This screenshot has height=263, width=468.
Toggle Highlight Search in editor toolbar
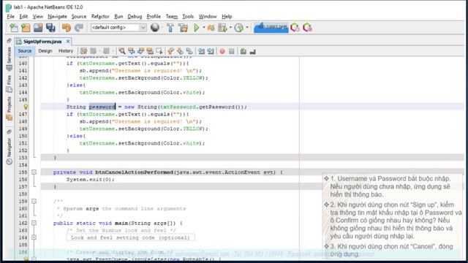150,51
